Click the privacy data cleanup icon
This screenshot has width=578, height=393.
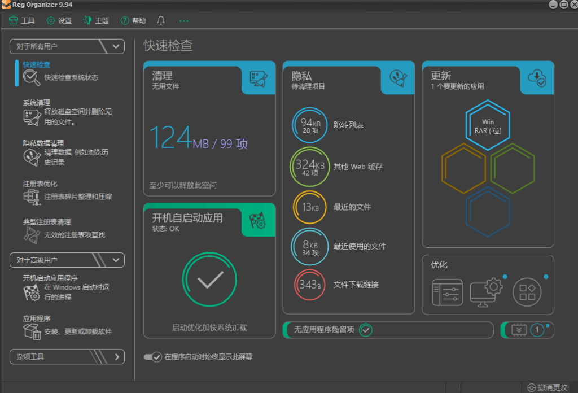click(32, 158)
